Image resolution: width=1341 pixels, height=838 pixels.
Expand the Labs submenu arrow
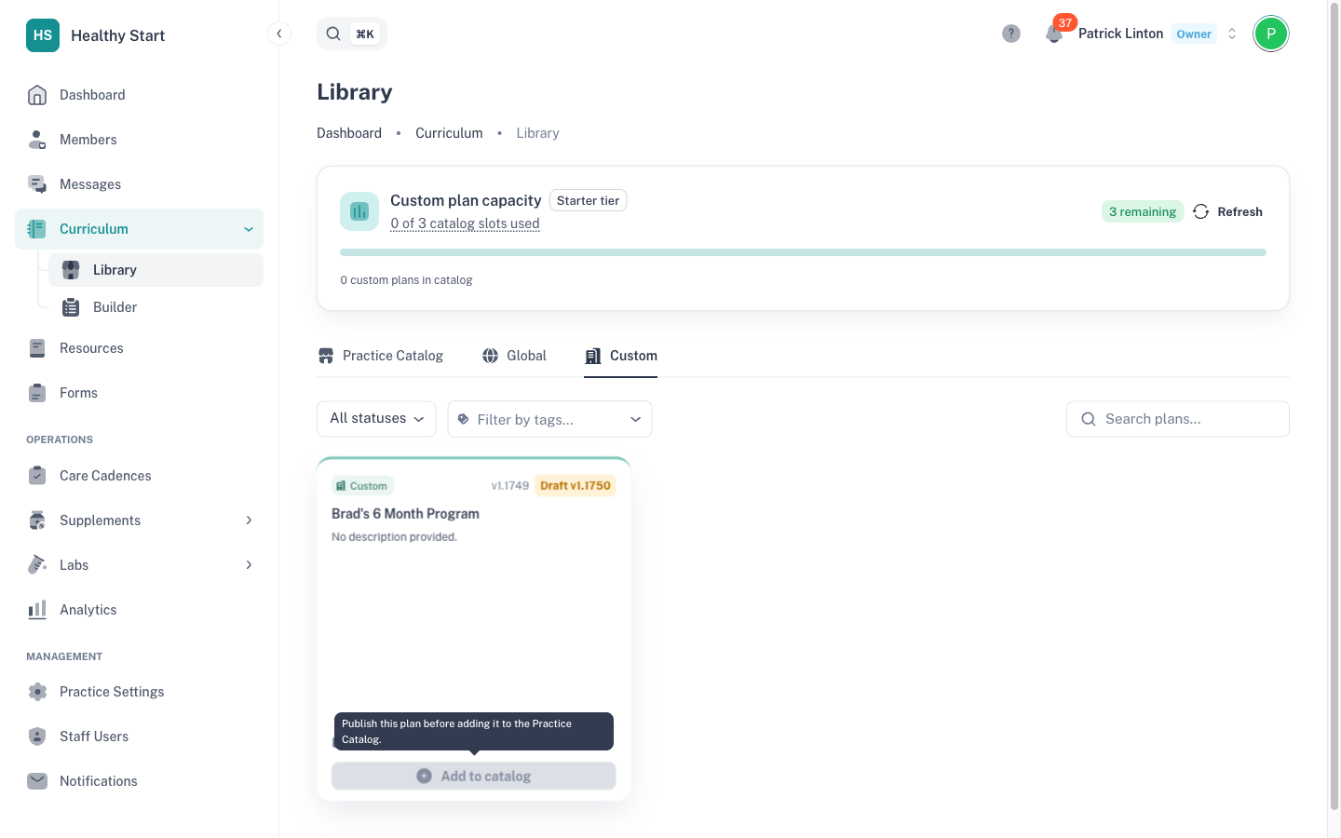click(x=249, y=565)
